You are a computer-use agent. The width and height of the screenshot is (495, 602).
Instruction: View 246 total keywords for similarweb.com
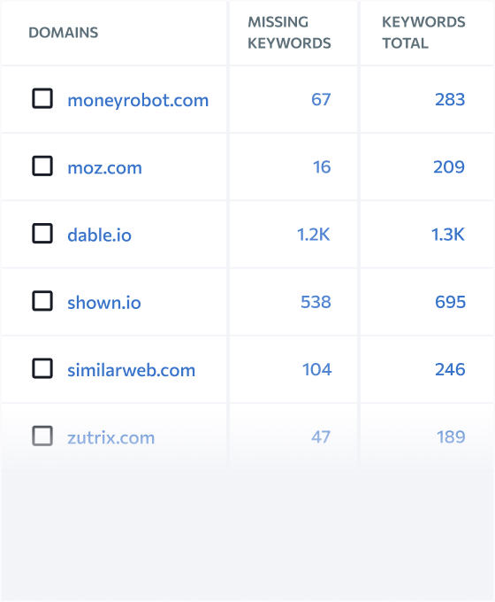450,369
